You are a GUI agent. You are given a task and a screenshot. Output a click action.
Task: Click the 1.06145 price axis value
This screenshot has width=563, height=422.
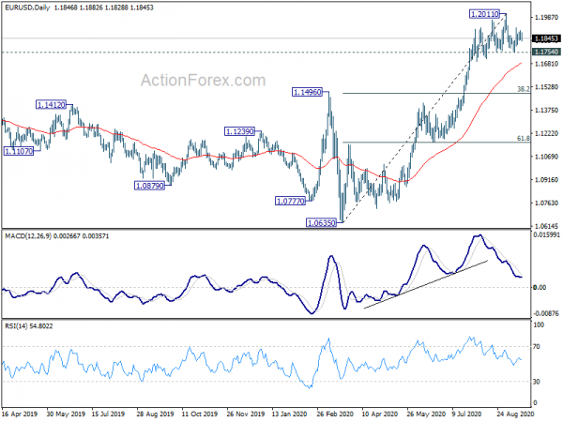click(546, 226)
